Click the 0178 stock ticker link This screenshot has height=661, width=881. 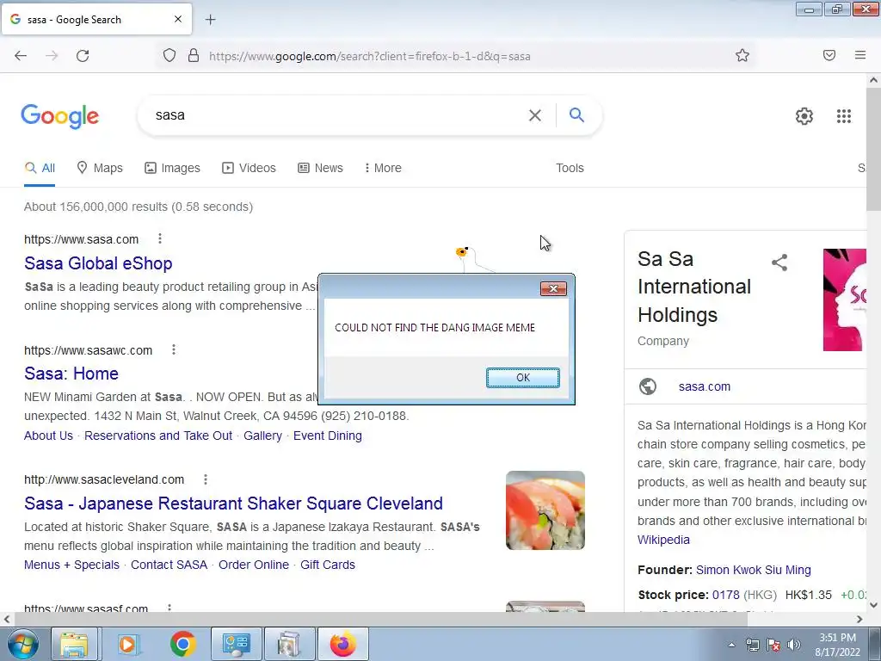point(725,595)
